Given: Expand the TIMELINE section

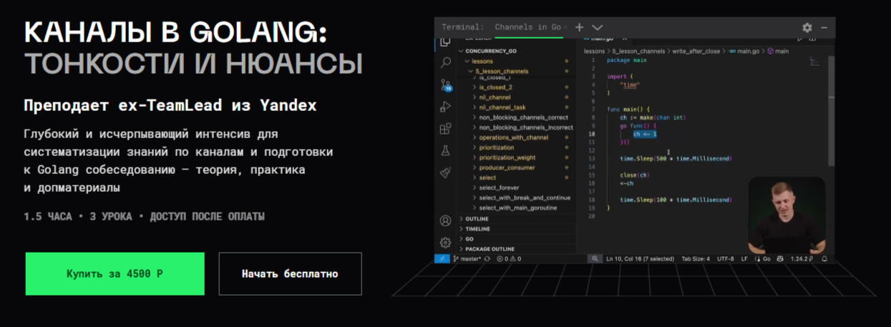Looking at the screenshot, I should click(477, 229).
